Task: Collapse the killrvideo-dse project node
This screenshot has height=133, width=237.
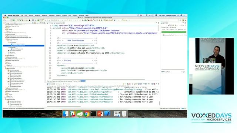Action: click(4, 98)
